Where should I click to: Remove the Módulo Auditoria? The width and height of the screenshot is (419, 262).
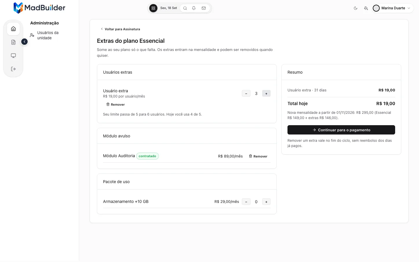(x=258, y=156)
